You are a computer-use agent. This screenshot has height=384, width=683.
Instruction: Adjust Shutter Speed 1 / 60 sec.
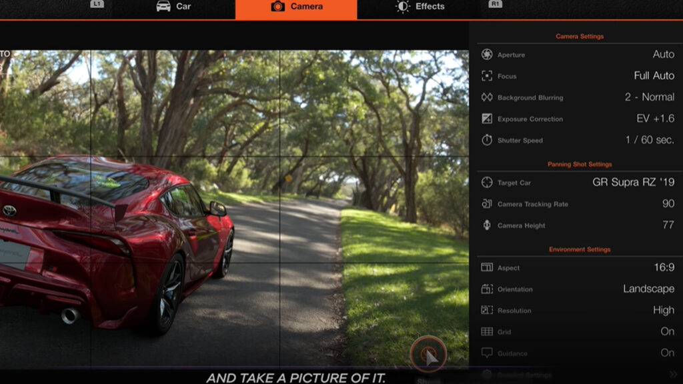[x=650, y=140]
